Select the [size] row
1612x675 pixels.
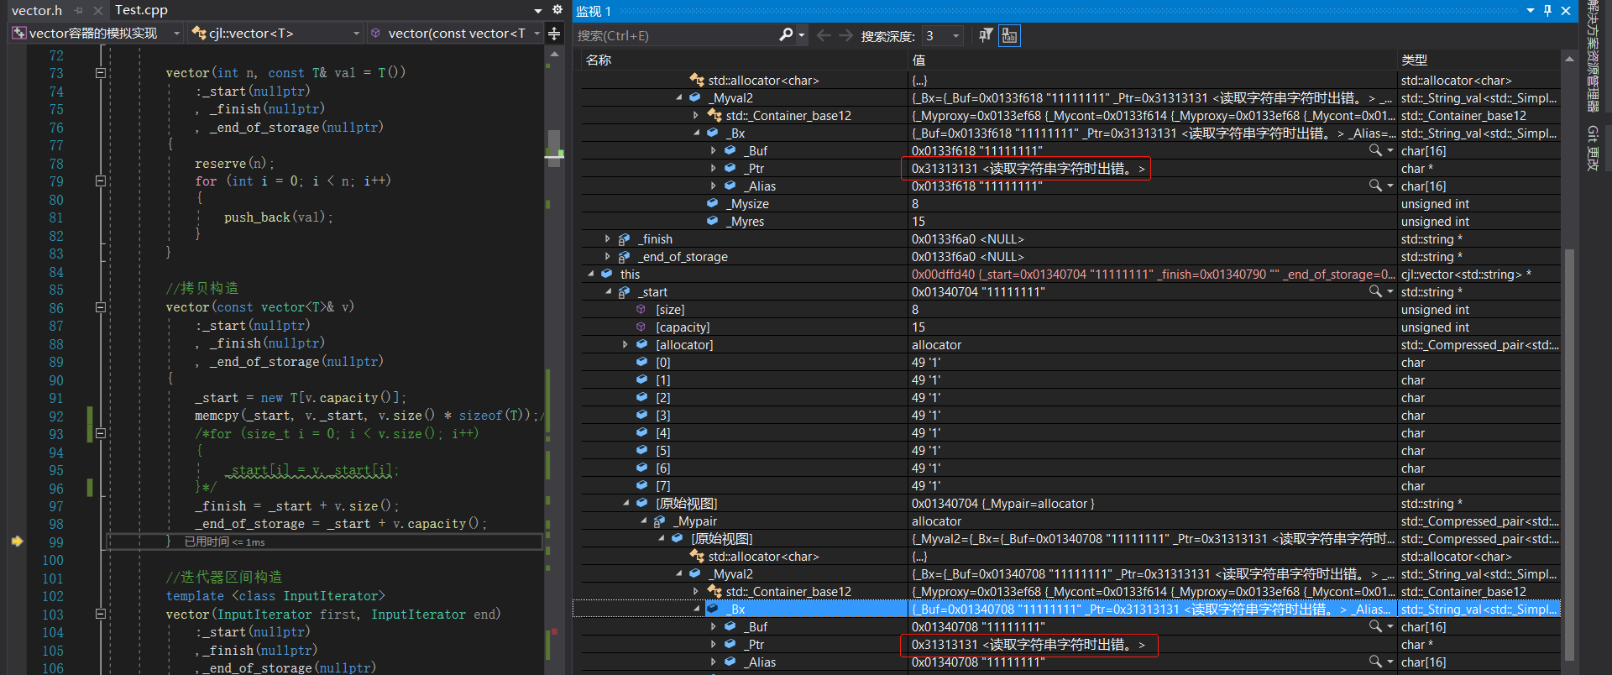click(x=1066, y=309)
